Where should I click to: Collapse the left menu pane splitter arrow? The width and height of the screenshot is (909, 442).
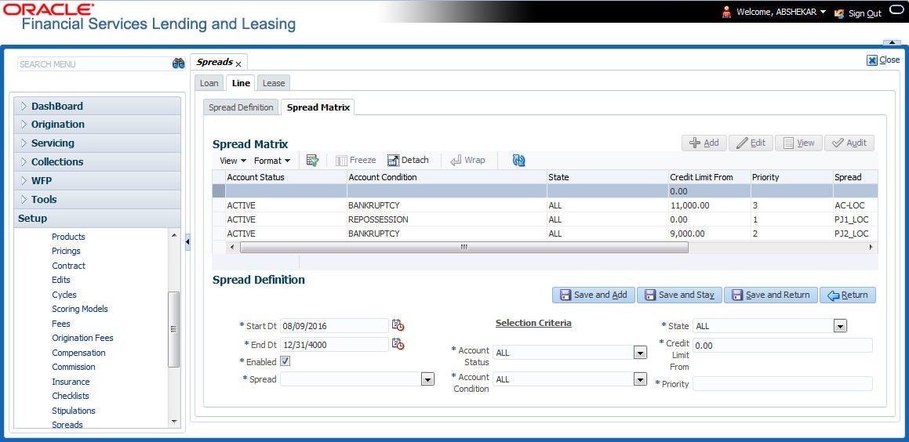point(187,241)
